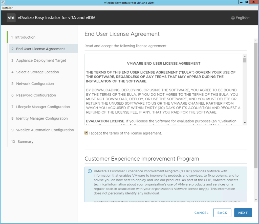The image size is (259, 224).
Task: Jump to Network Configuration step
Action: (x=35, y=84)
